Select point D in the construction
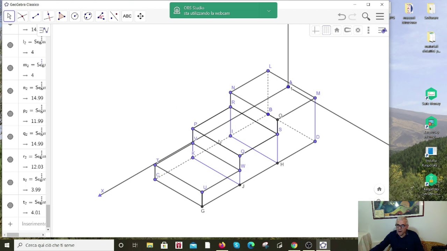Viewport: 447px width, 251px height. [x=315, y=141]
